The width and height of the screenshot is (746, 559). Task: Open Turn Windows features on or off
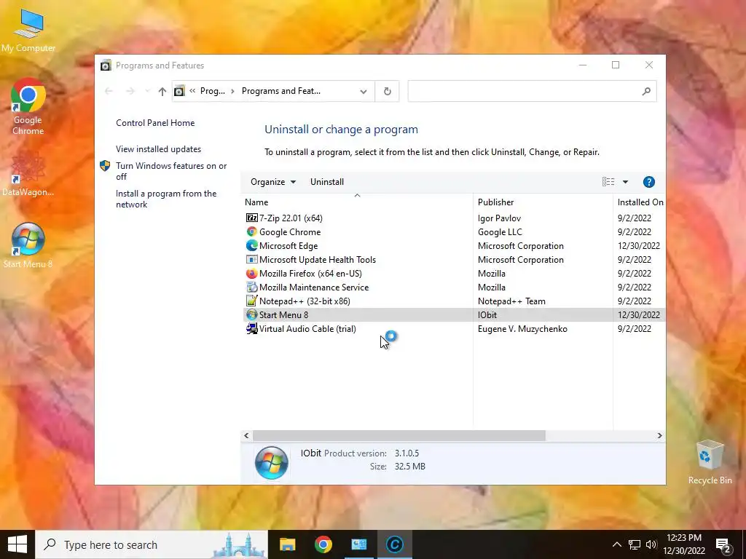point(171,171)
